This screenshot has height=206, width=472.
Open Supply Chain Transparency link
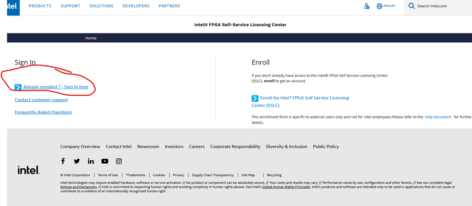coord(213,175)
